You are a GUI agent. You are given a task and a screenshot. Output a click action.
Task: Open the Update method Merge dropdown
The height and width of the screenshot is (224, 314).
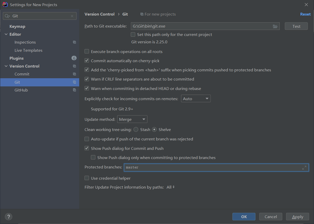click(132, 119)
